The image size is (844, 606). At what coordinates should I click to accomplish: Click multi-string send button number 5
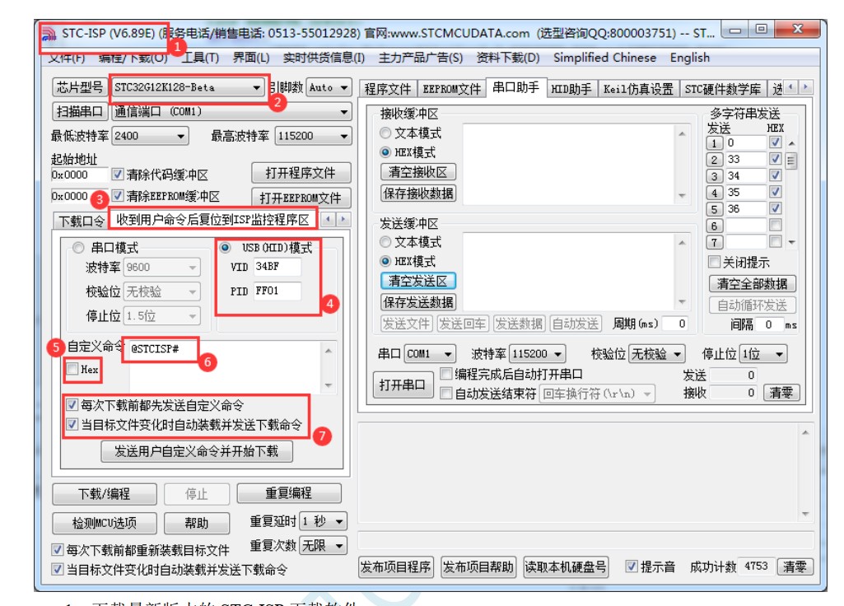click(714, 209)
